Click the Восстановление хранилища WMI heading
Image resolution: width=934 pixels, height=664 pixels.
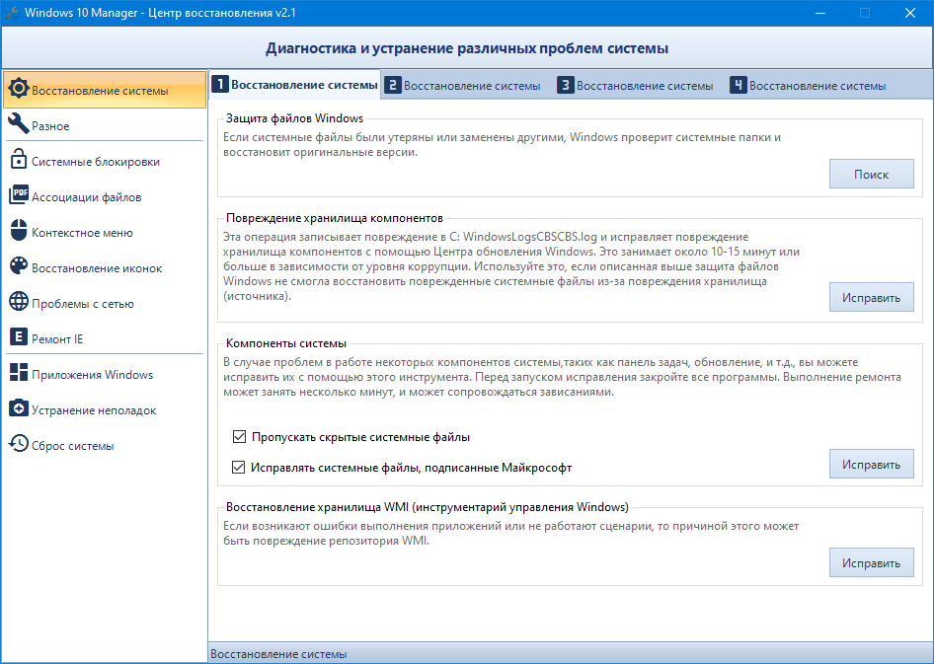[x=428, y=507]
